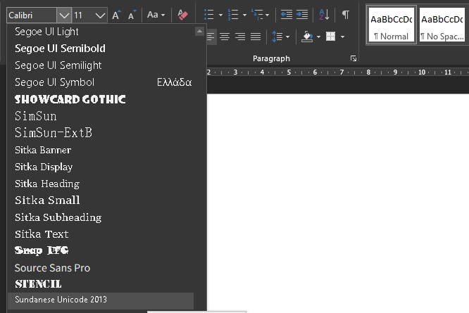469x313 pixels.
Task: Toggle center alignment
Action: tap(224, 37)
